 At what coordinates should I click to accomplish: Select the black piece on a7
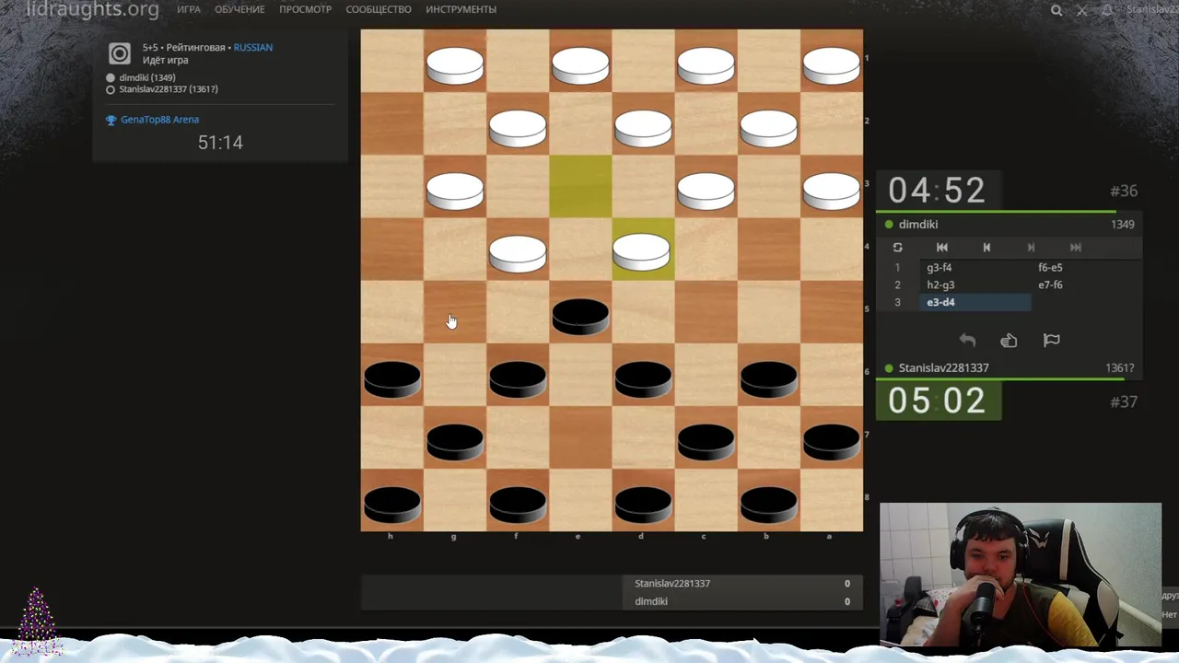click(831, 441)
